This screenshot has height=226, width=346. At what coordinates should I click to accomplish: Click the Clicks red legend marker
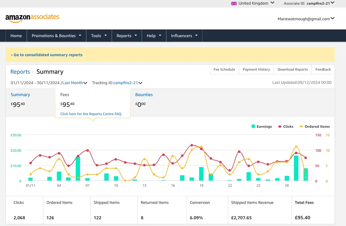(x=280, y=126)
